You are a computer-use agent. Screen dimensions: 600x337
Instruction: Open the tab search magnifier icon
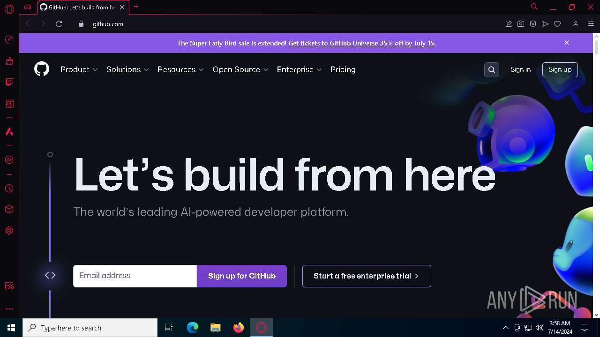tap(534, 7)
